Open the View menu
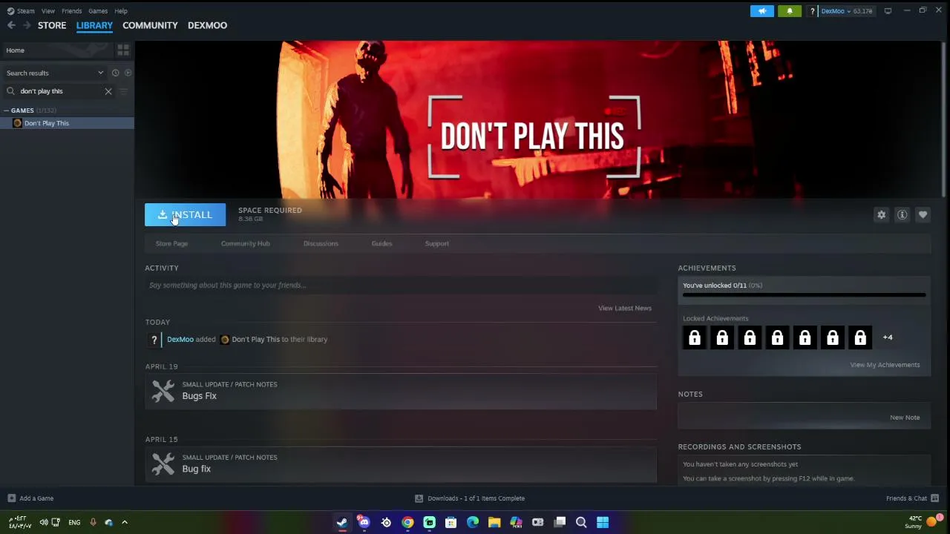The width and height of the screenshot is (950, 534). (x=48, y=11)
